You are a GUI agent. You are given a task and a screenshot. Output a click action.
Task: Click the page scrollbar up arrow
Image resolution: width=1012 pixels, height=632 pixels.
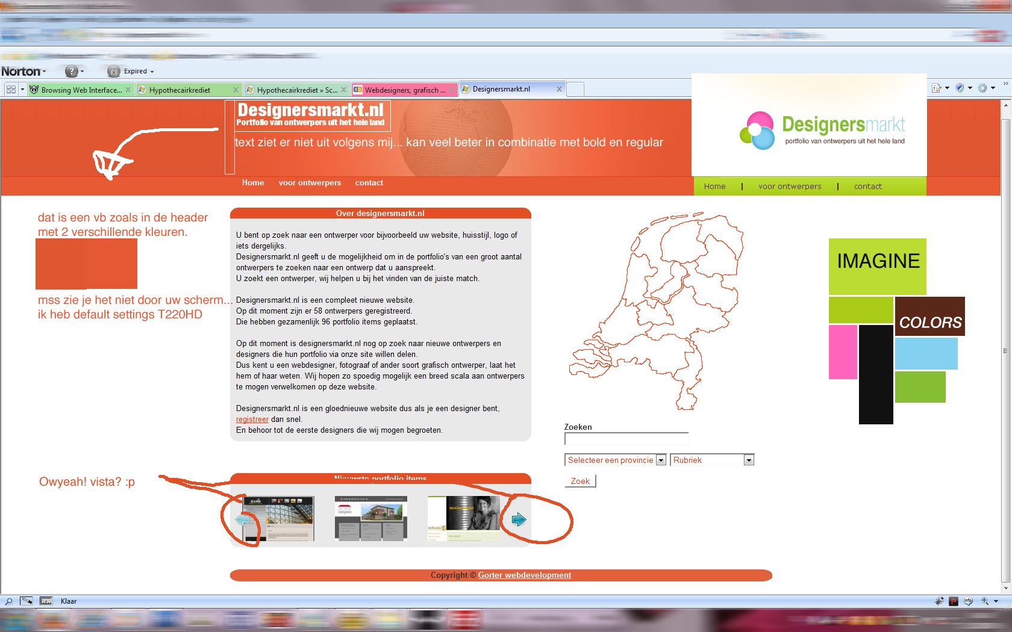pos(1005,105)
